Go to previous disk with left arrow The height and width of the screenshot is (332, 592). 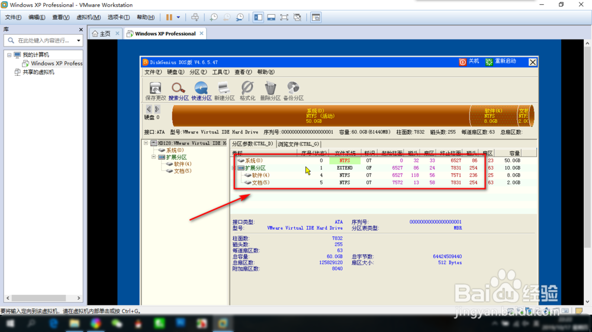[149, 109]
